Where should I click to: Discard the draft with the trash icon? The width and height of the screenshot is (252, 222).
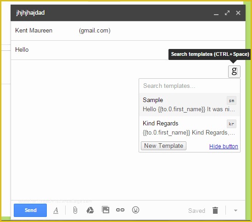click(215, 210)
